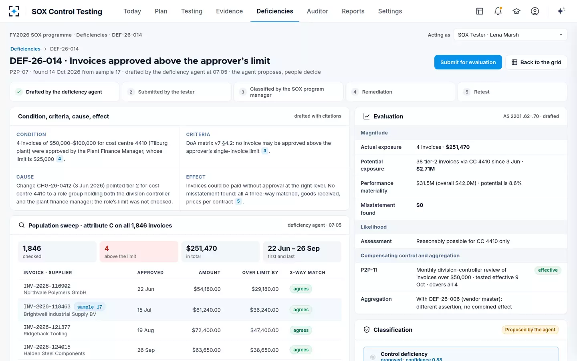The height and width of the screenshot is (361, 577).
Task: Open the Evidence tab
Action: pos(229,11)
